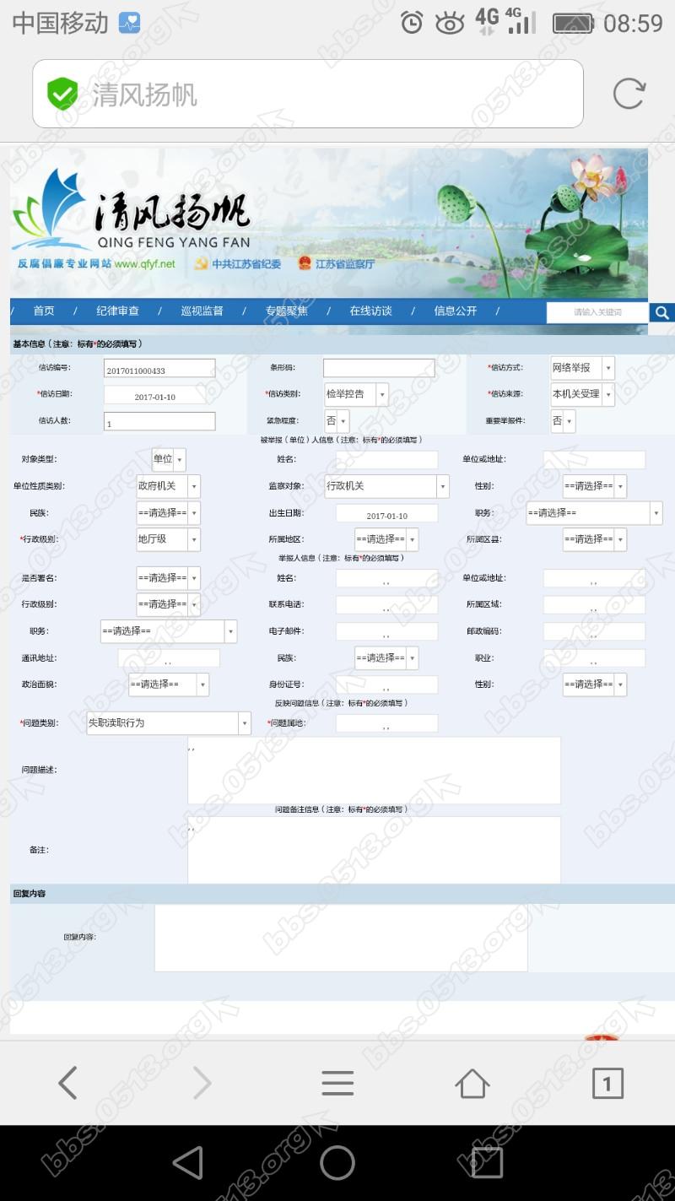Click the 信访编号 input field
This screenshot has width=675, height=1201.
pos(159,369)
